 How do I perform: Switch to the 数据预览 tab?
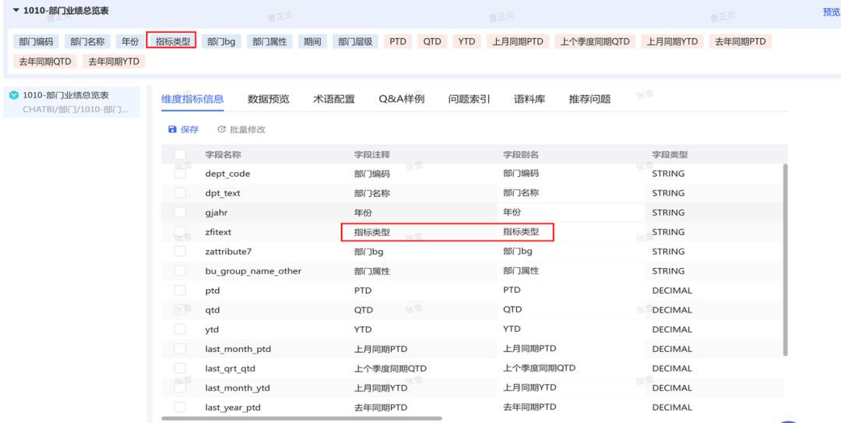pos(268,99)
